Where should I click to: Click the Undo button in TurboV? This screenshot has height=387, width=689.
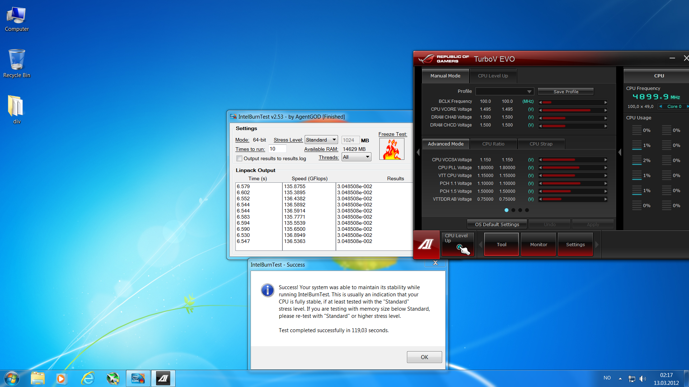[549, 224]
